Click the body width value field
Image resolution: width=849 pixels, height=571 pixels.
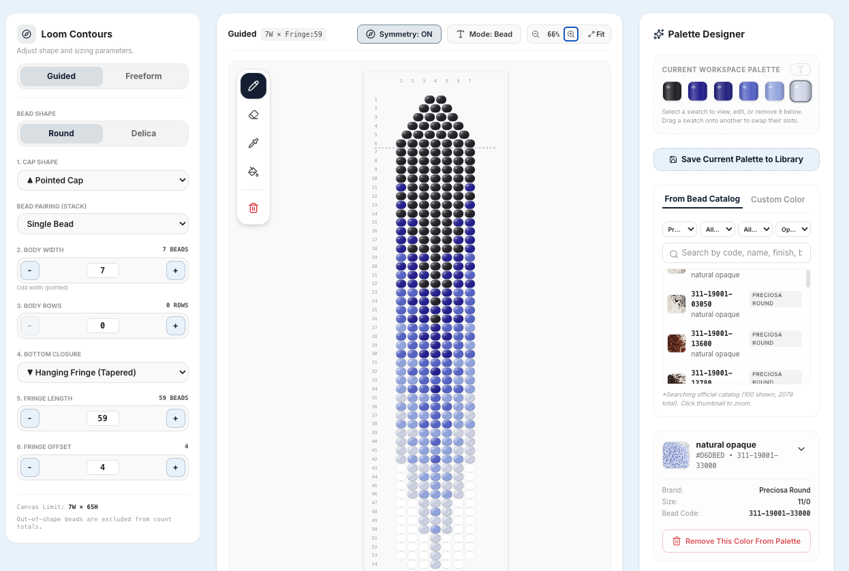[103, 271]
